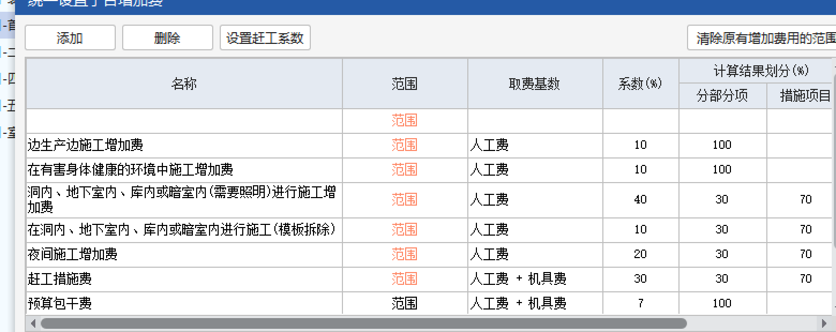Screen dimensions: 836x332
Task: Open 设置赶工系数 settings
Action: coord(265,37)
